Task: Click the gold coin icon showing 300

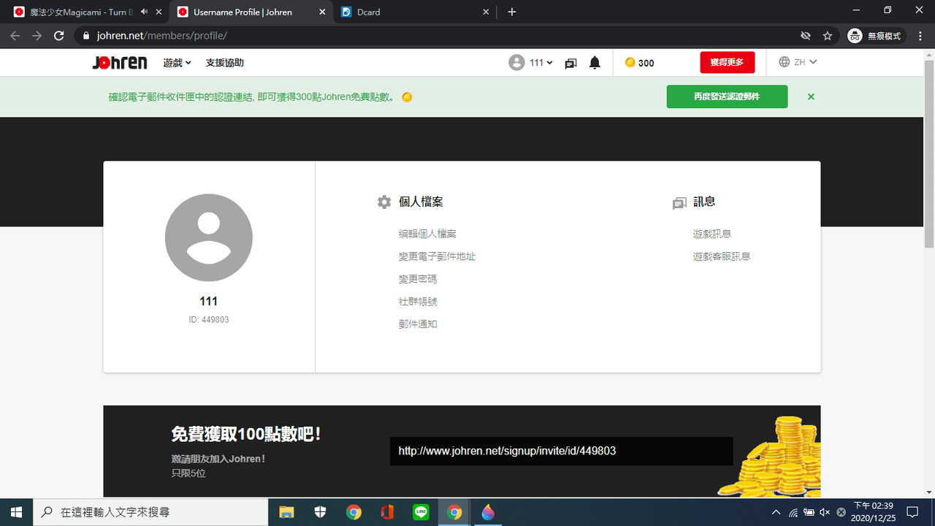Action: click(x=630, y=63)
